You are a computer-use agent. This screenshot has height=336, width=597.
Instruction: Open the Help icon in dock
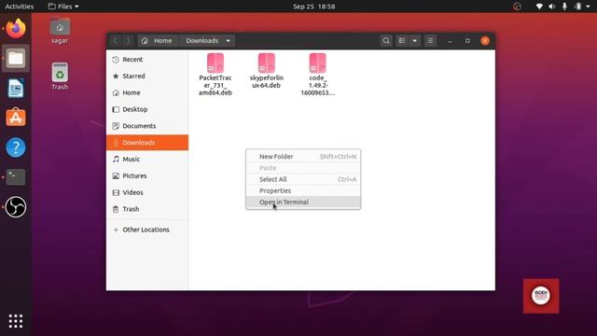(16, 147)
